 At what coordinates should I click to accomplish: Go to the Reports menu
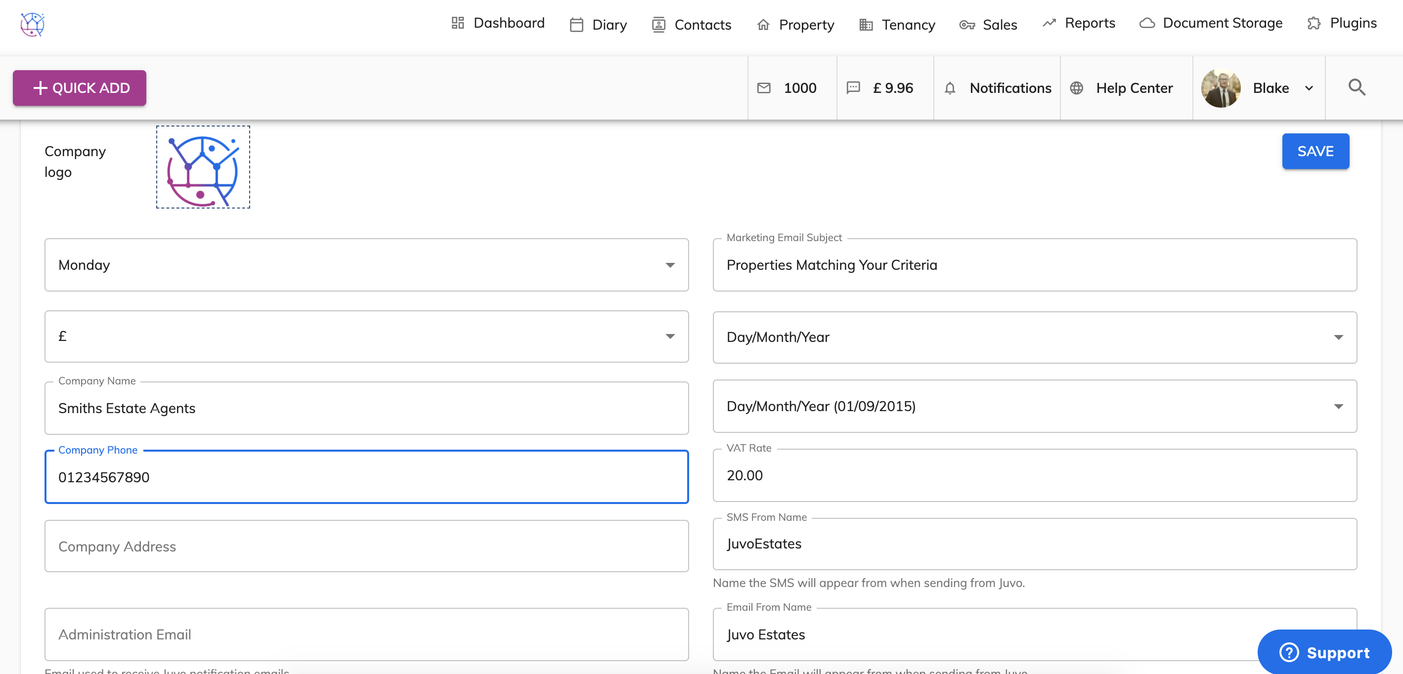click(x=1078, y=23)
